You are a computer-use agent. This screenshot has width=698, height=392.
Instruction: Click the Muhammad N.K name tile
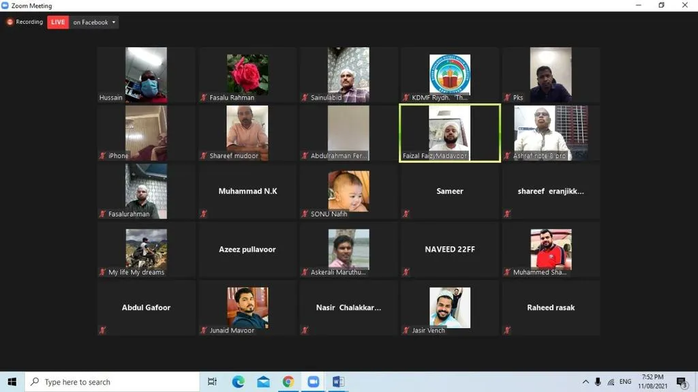(x=247, y=191)
